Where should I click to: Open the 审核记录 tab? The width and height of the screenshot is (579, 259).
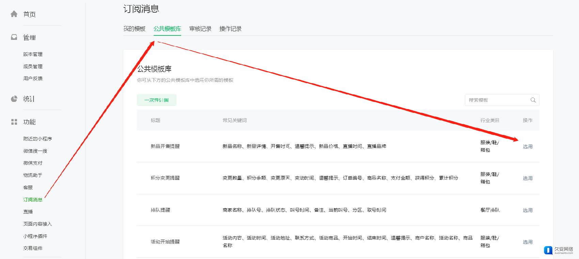coord(200,29)
